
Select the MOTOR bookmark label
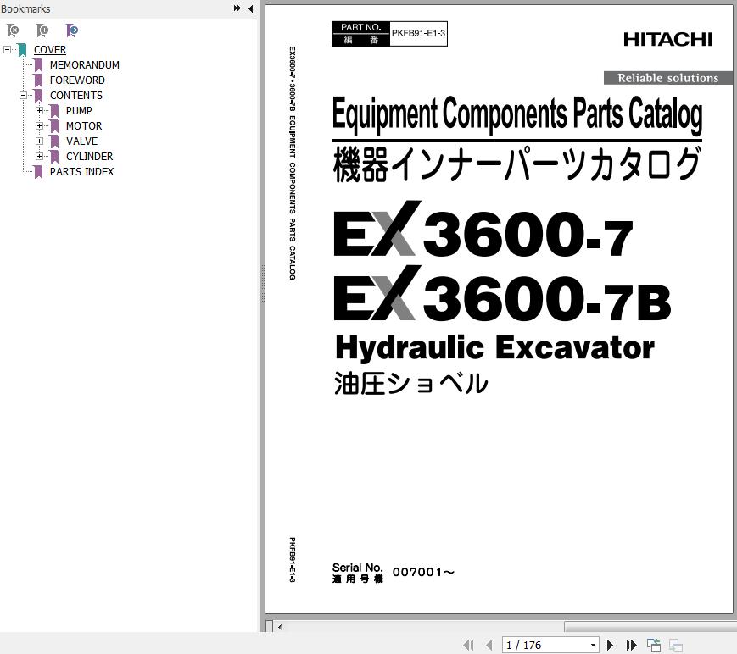pyautogui.click(x=84, y=126)
